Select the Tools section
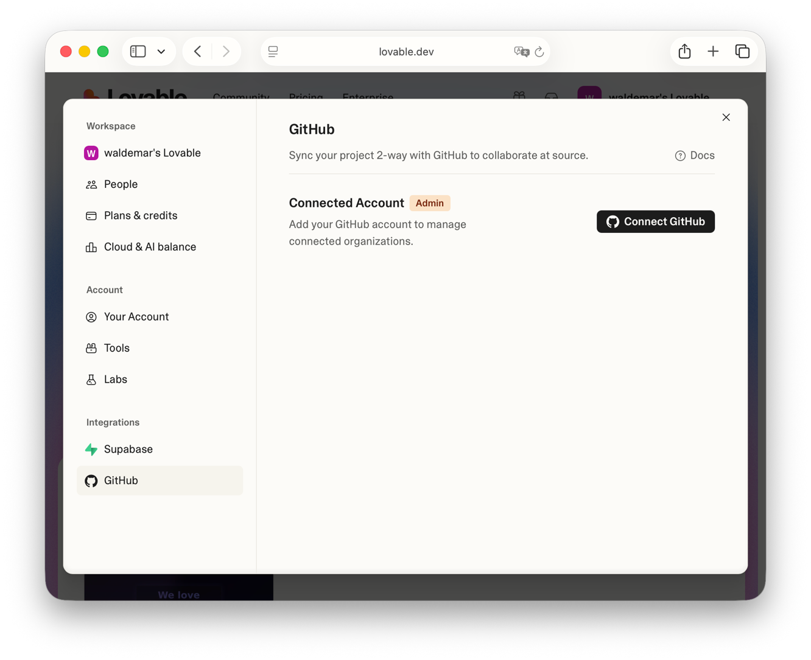The height and width of the screenshot is (660, 811). click(x=116, y=347)
